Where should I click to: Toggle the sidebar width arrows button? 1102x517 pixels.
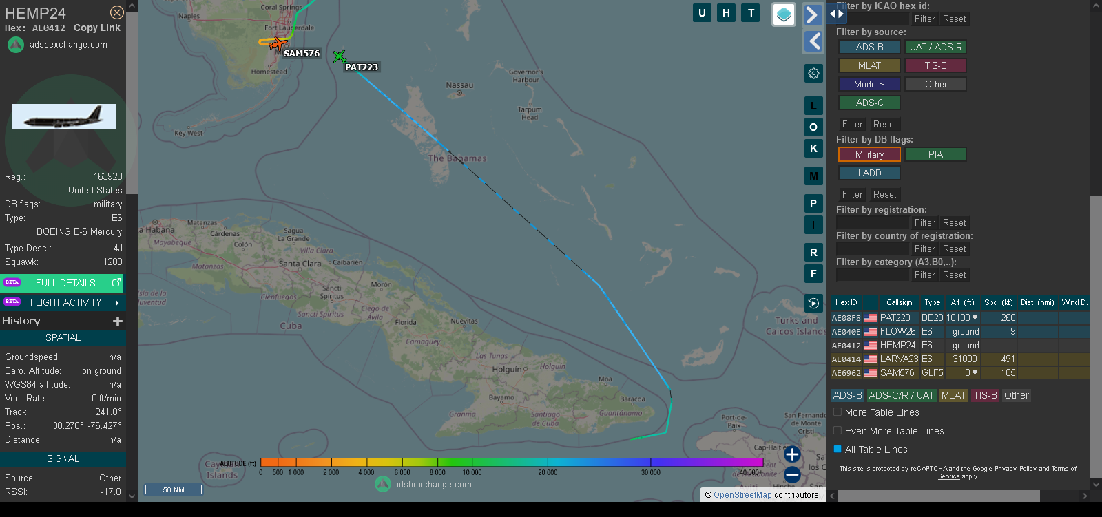pos(836,14)
